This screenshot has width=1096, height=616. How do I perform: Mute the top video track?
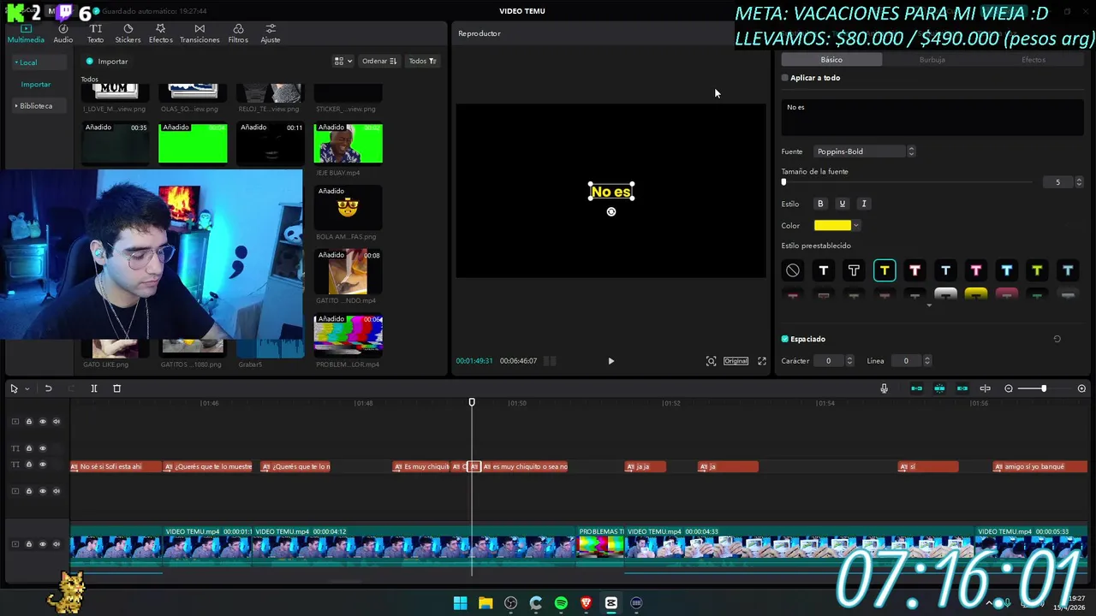(x=57, y=422)
